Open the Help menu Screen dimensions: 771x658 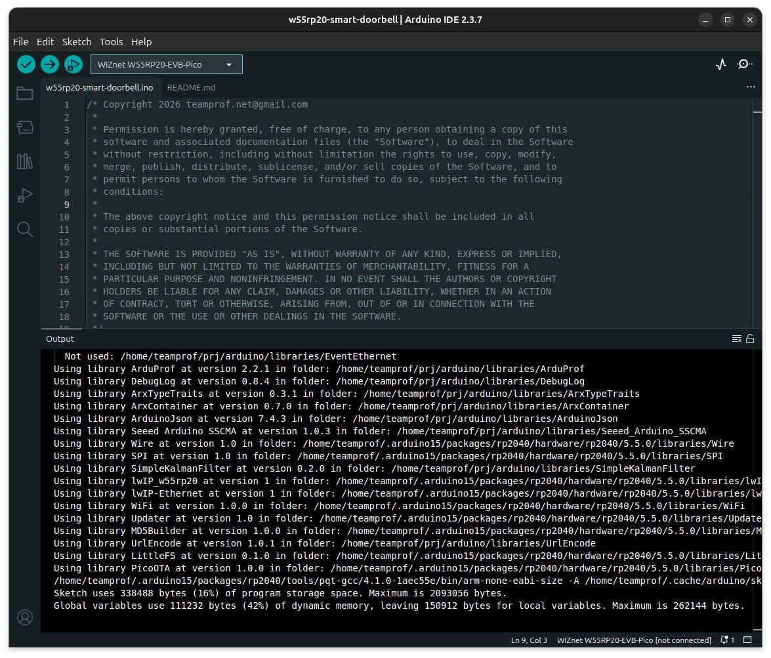pyautogui.click(x=141, y=42)
